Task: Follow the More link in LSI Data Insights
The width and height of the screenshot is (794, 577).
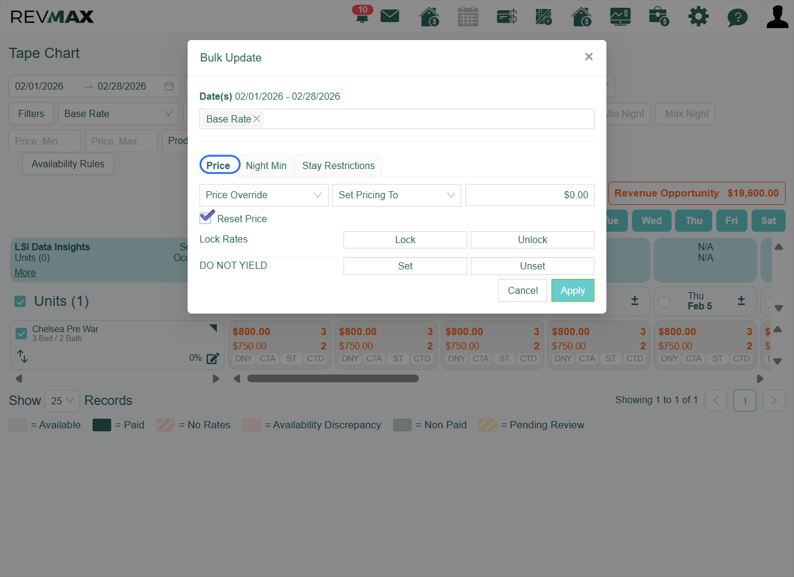Action: click(x=25, y=273)
